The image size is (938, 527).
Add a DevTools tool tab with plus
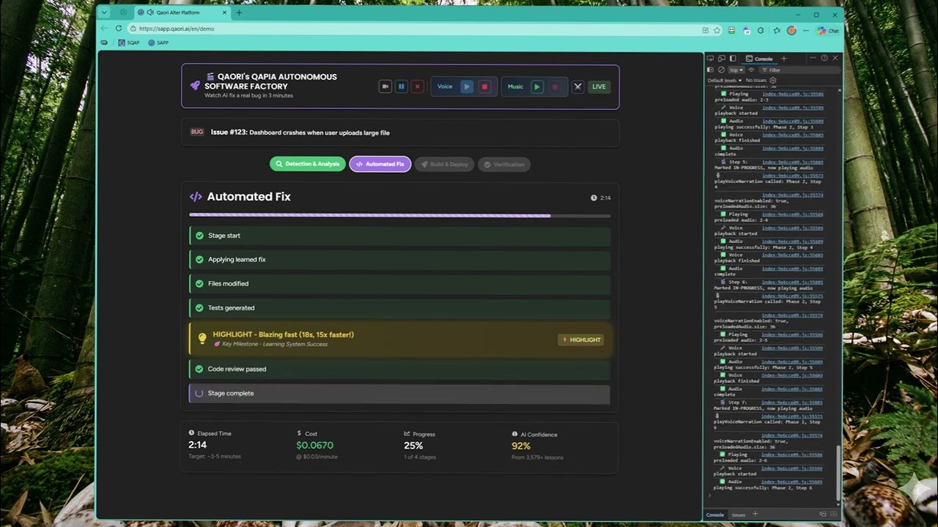(783, 59)
